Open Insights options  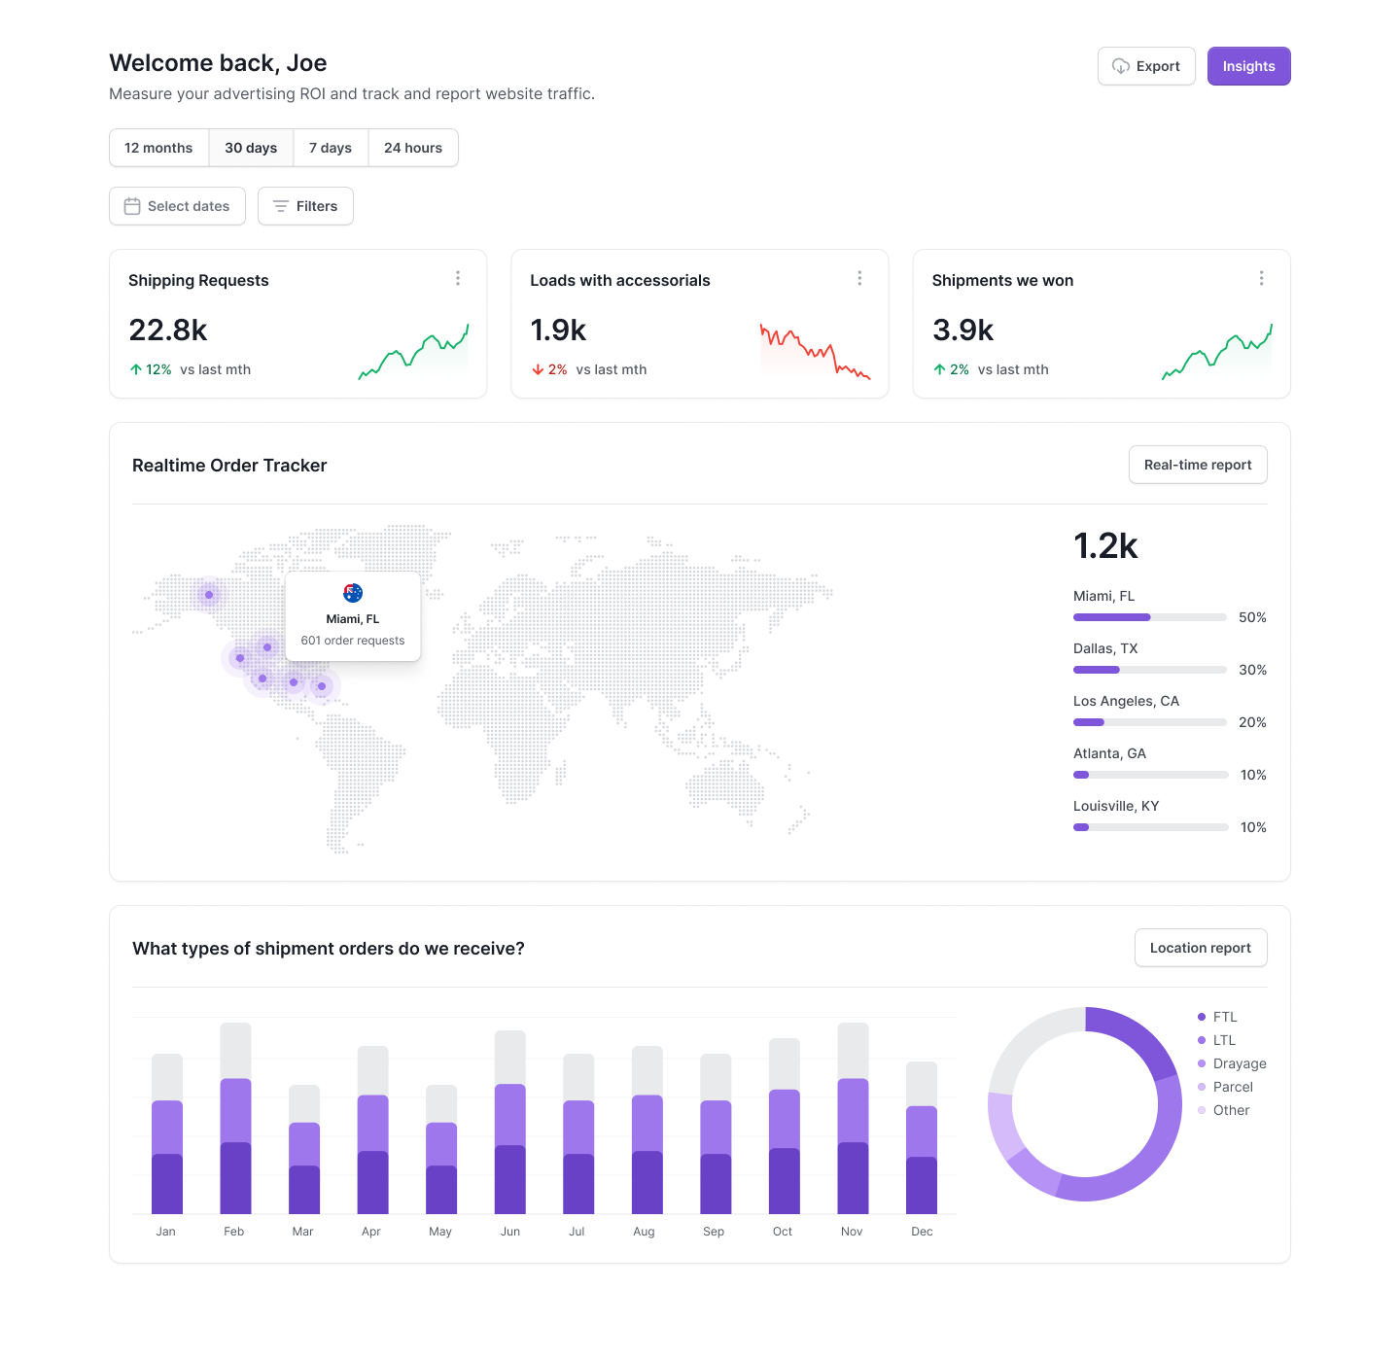[1248, 66]
